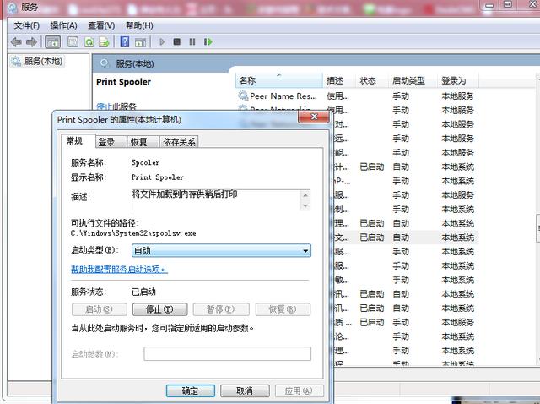Image resolution: width=540 pixels, height=404 pixels.
Task: Click the Properties page toolbar icon
Action: (x=73, y=42)
